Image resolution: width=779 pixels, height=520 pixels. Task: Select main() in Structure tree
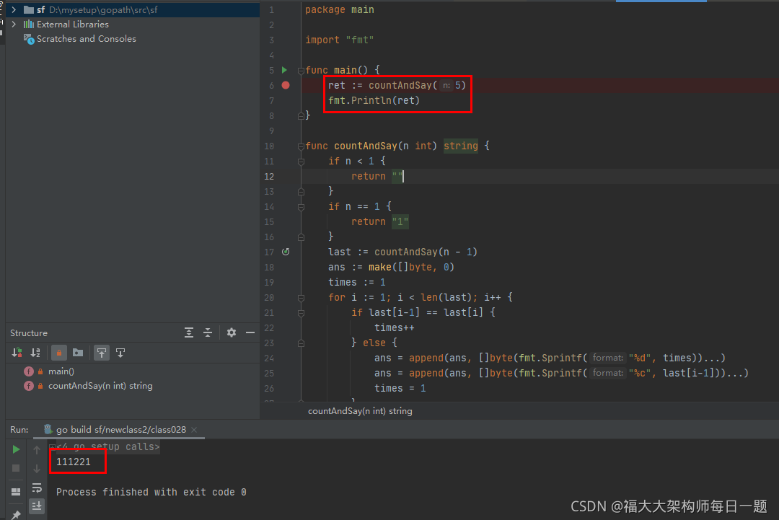(61, 371)
